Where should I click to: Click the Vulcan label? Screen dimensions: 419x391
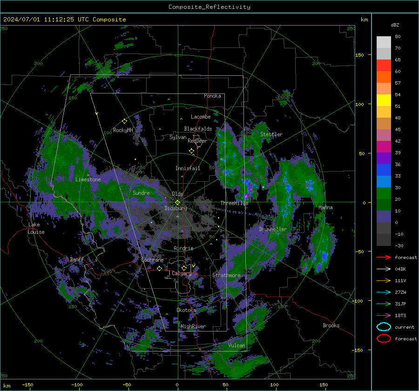pyautogui.click(x=237, y=345)
